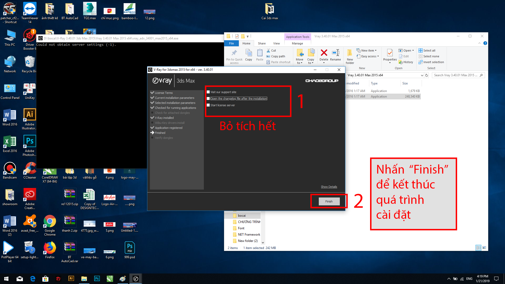Click the Search Vray folder input field
The image size is (505, 284).
[x=456, y=75]
